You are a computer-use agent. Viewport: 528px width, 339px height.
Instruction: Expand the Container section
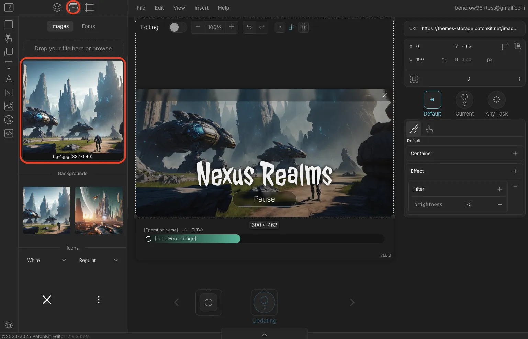[x=515, y=153]
